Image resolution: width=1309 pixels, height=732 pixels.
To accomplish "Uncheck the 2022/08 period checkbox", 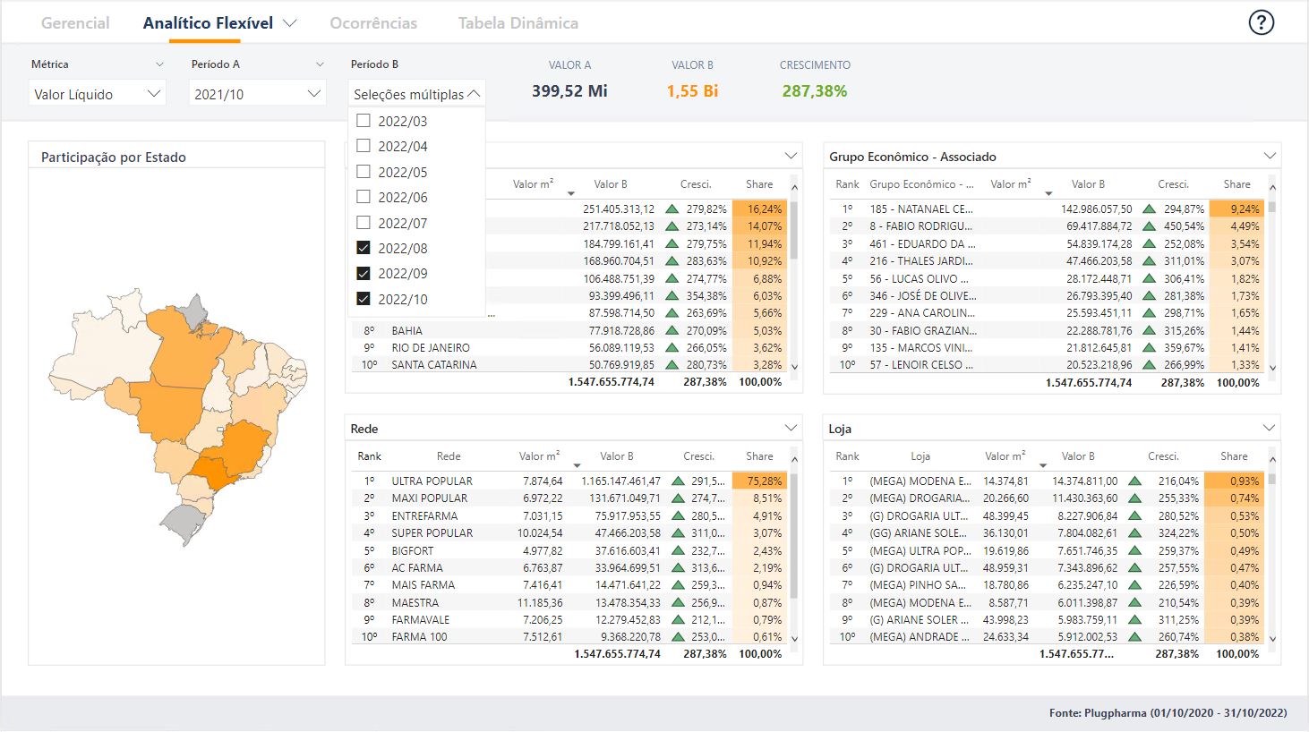I will [x=364, y=248].
